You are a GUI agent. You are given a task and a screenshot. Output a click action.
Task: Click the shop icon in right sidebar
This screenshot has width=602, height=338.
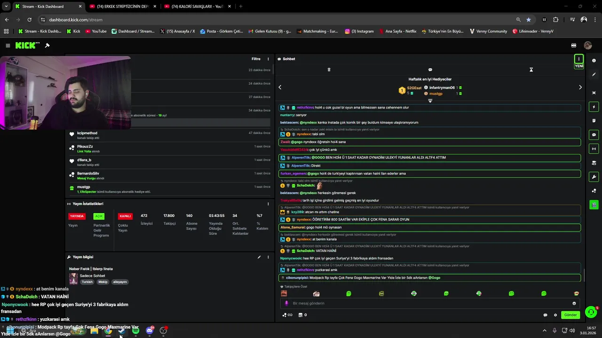594,163
